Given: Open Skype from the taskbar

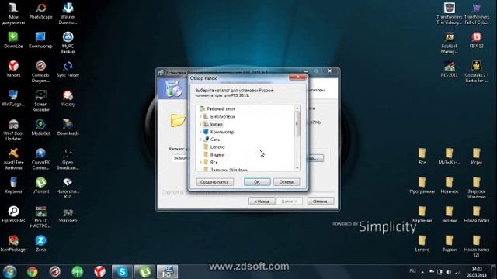Looking at the screenshot, I should [x=122, y=272].
